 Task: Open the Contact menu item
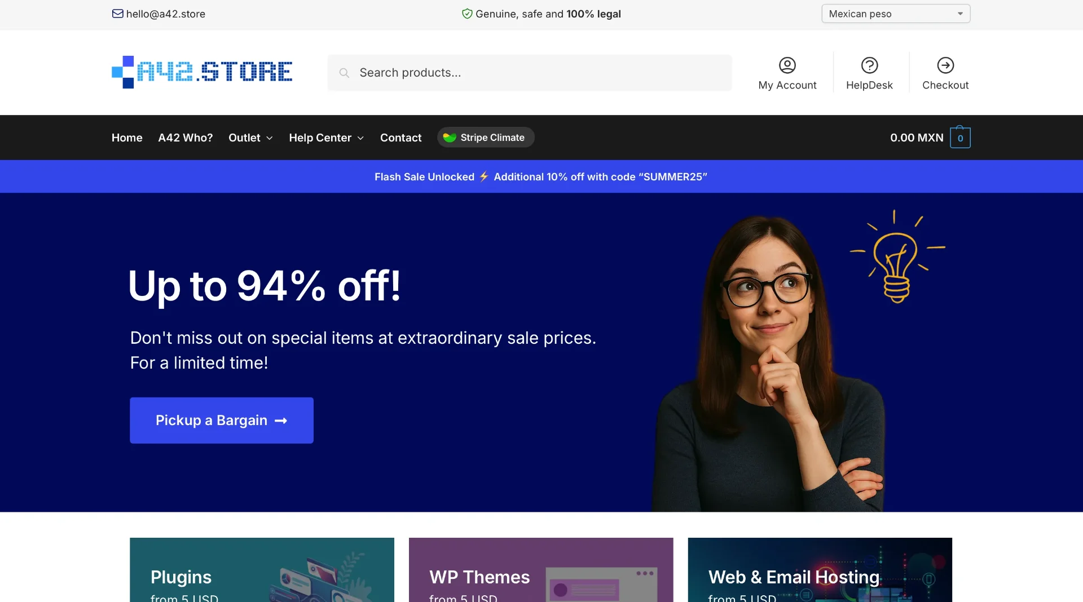(400, 138)
